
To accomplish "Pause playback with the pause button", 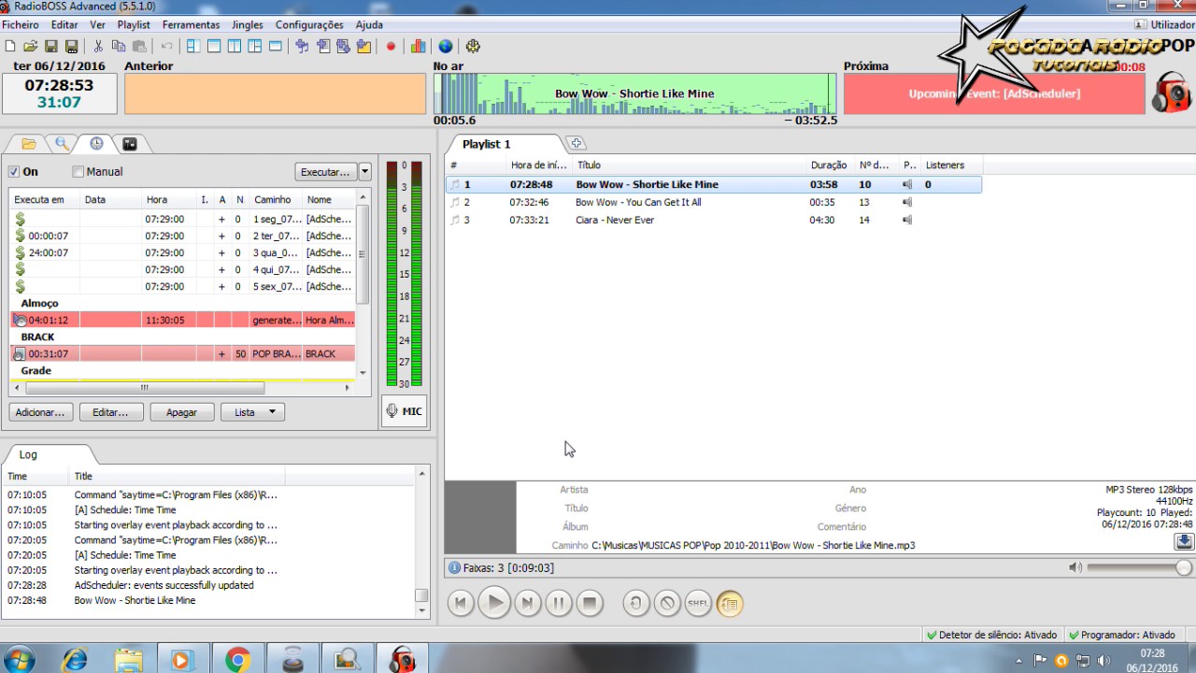I will tap(559, 604).
